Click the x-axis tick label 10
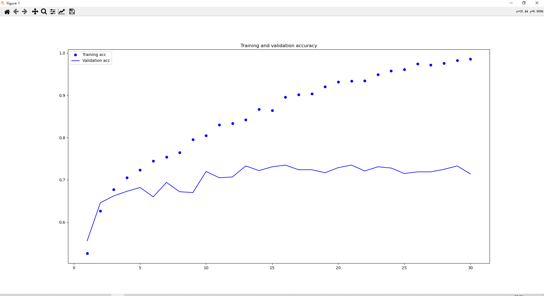544x296 pixels. [206, 268]
